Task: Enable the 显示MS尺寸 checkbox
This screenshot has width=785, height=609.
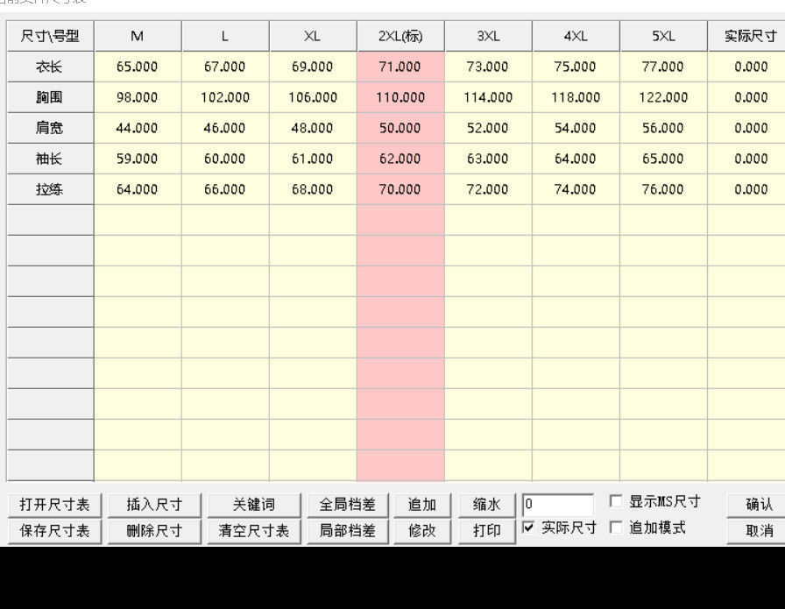Action: (614, 500)
